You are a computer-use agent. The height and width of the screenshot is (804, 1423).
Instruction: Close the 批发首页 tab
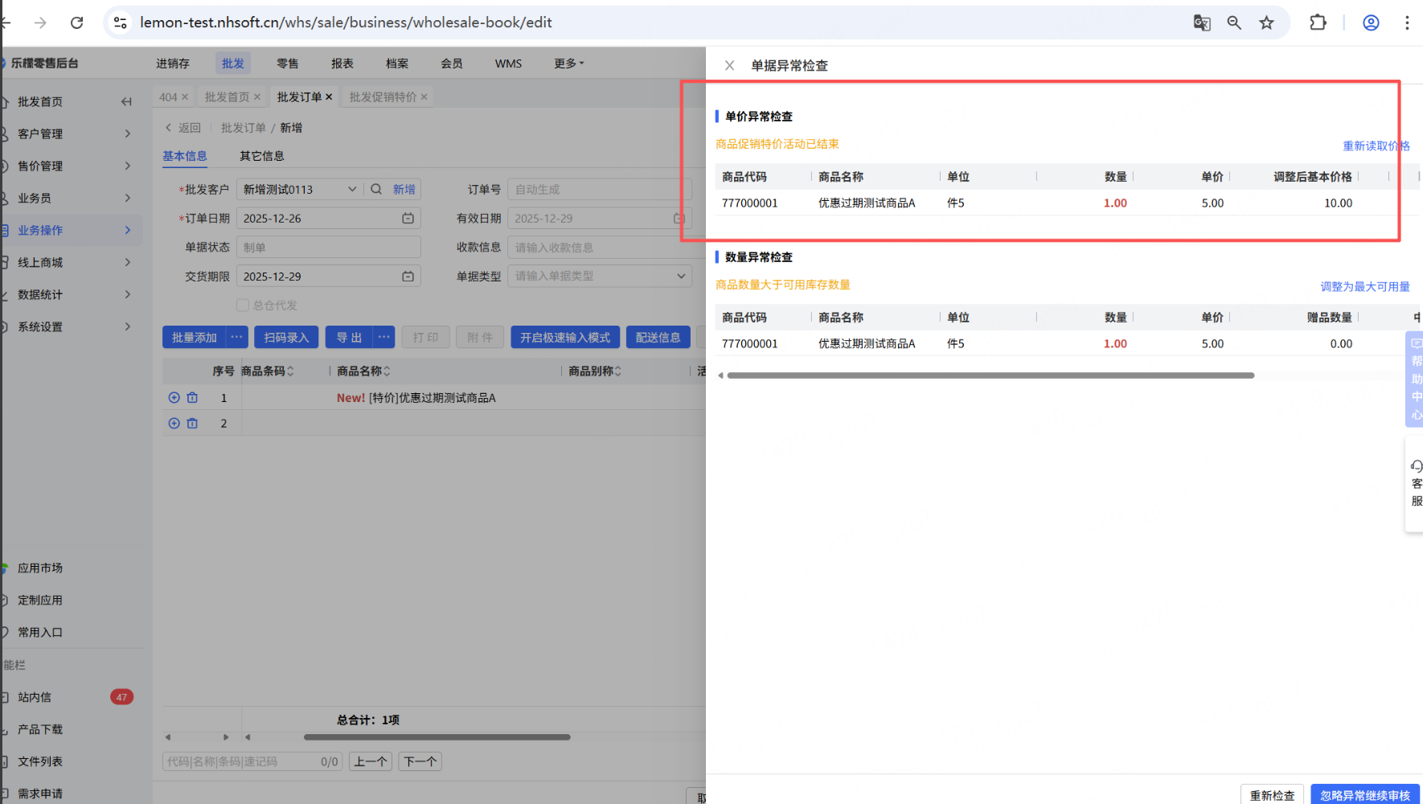(x=257, y=96)
